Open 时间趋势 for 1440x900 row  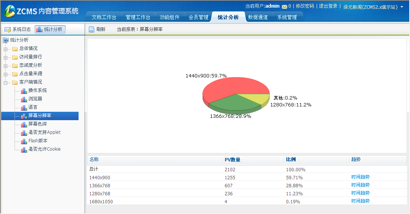360,177
